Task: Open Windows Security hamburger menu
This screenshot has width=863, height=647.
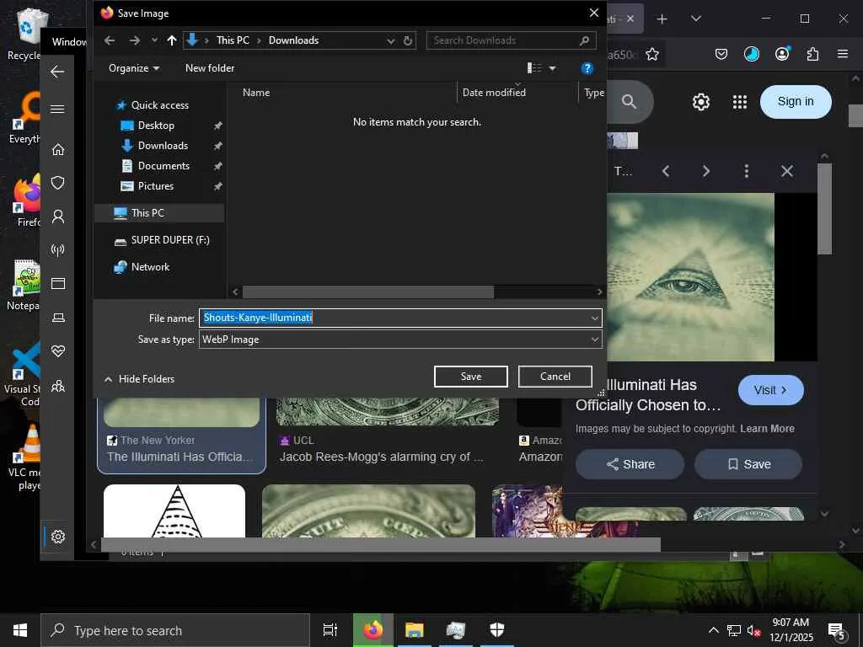Action: click(x=58, y=109)
